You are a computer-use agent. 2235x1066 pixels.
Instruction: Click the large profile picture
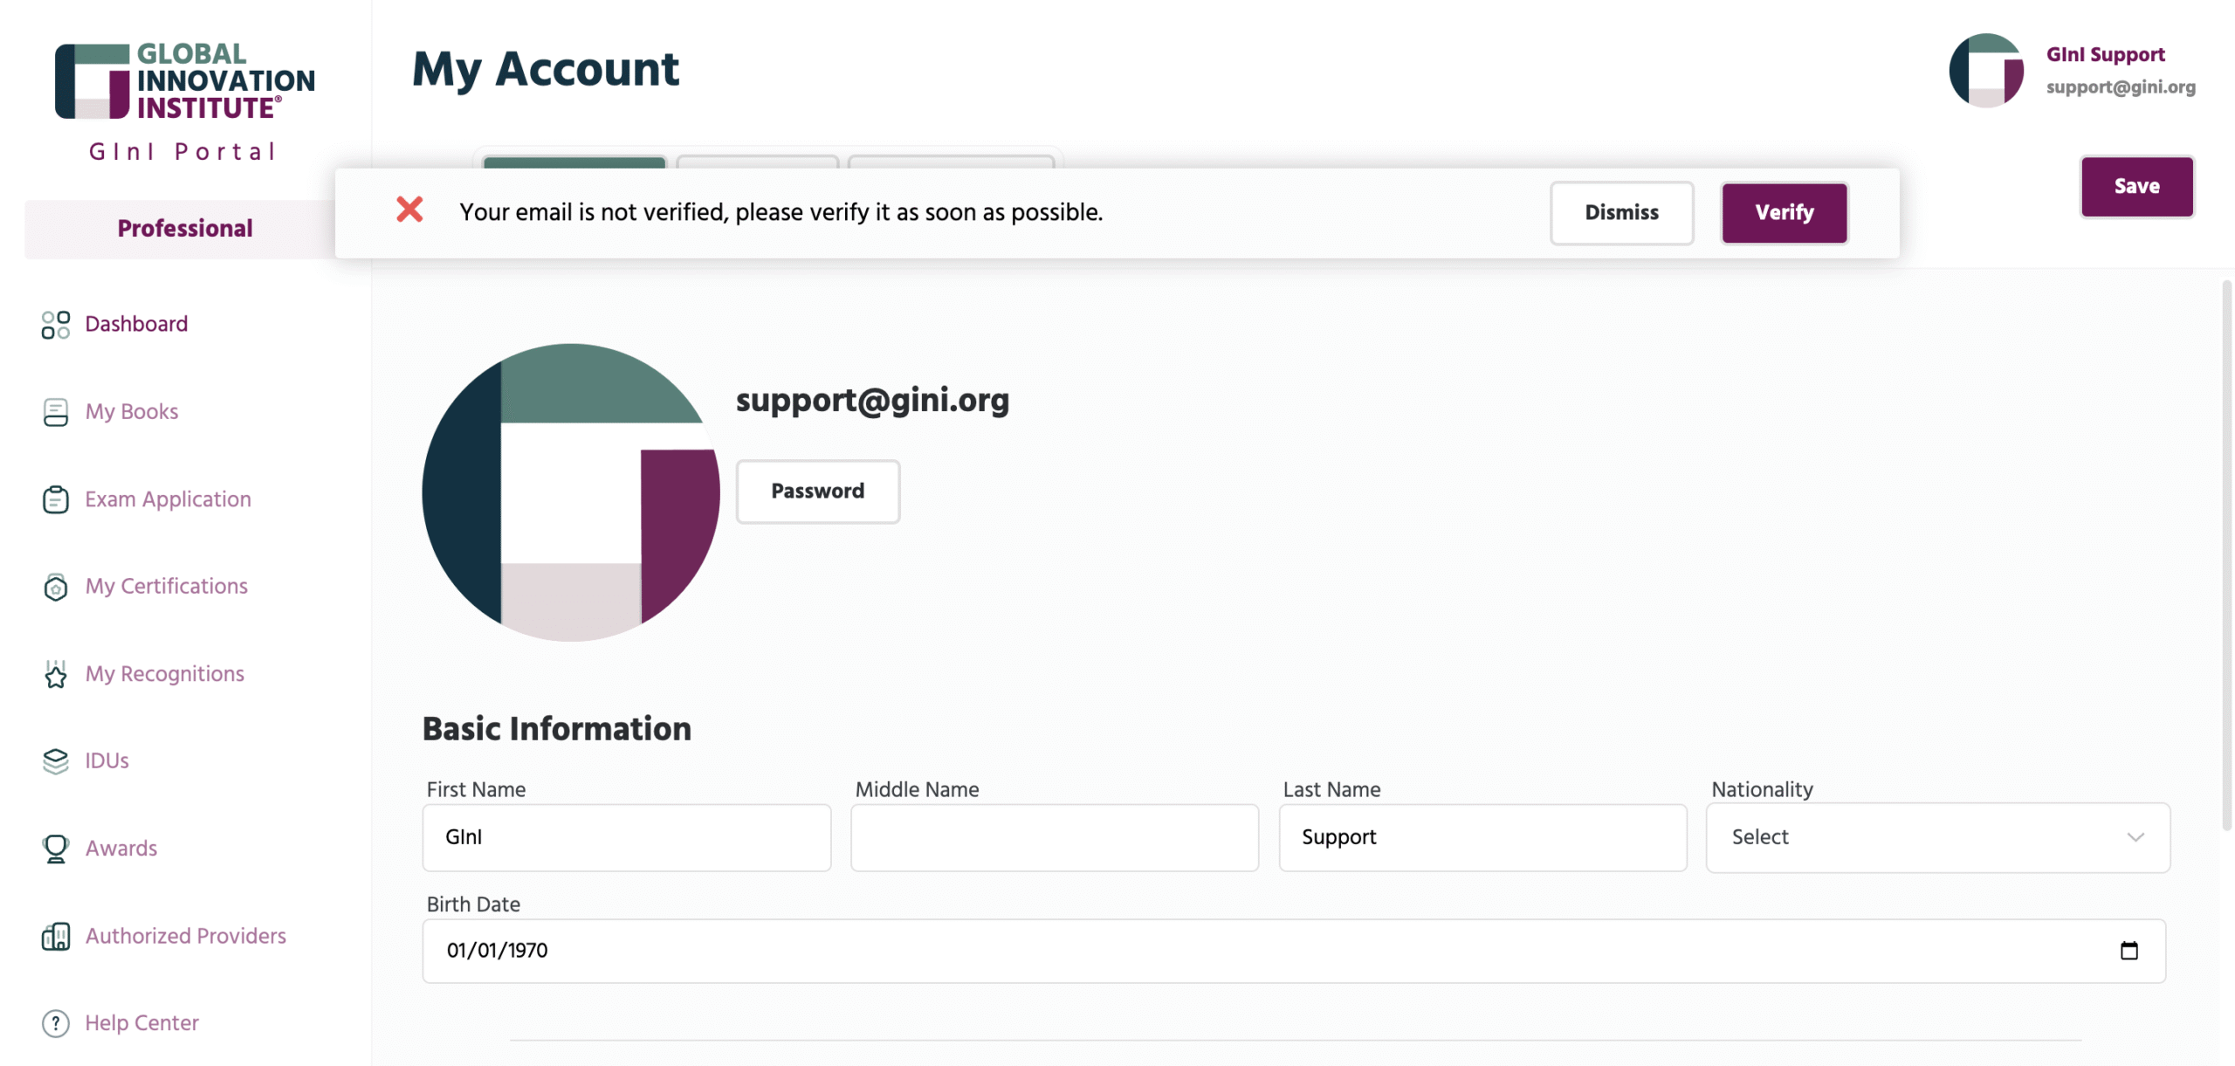[x=571, y=492]
